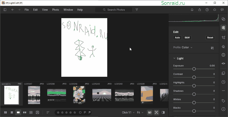Open the Info panel icon

[223, 109]
